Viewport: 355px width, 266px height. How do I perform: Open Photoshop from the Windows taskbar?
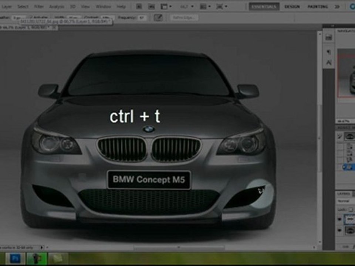coord(15,258)
